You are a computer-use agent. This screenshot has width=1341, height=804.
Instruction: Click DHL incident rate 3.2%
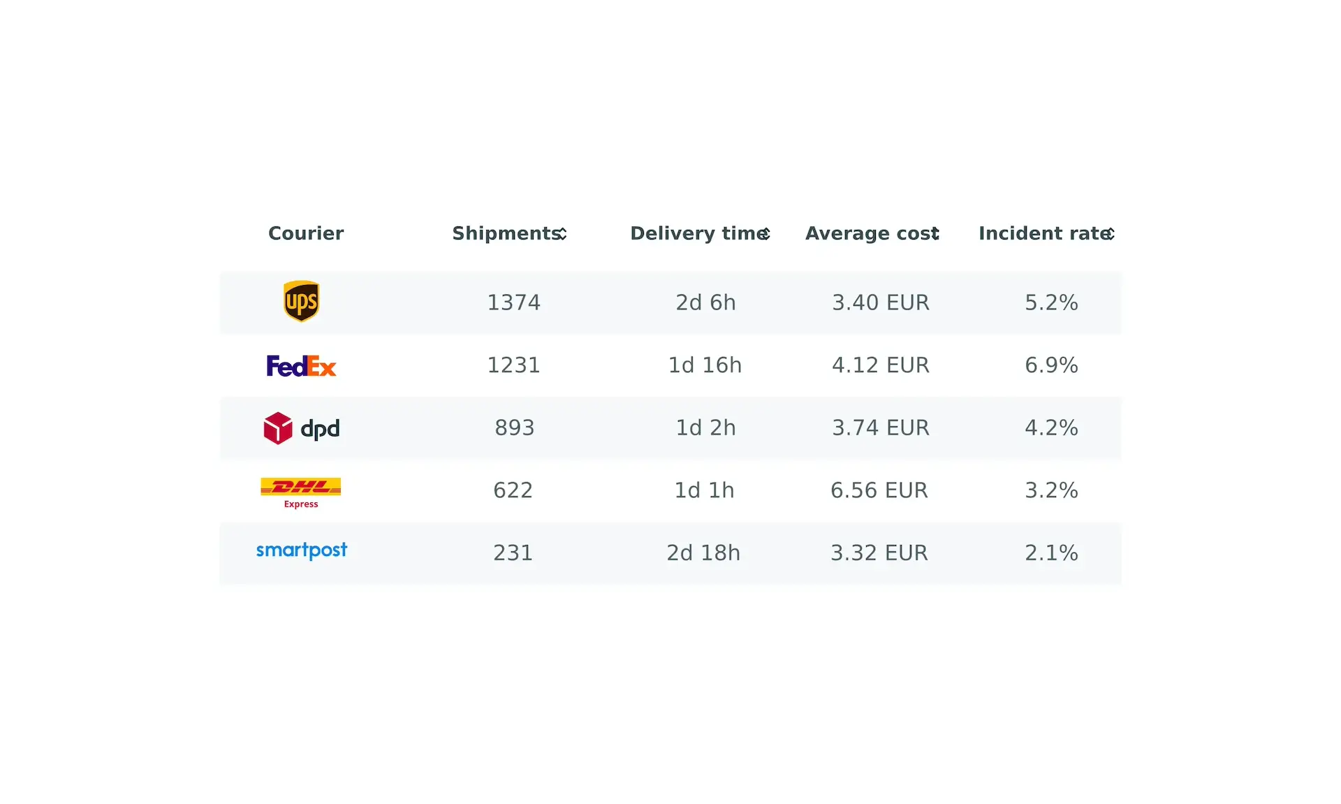pos(1051,490)
